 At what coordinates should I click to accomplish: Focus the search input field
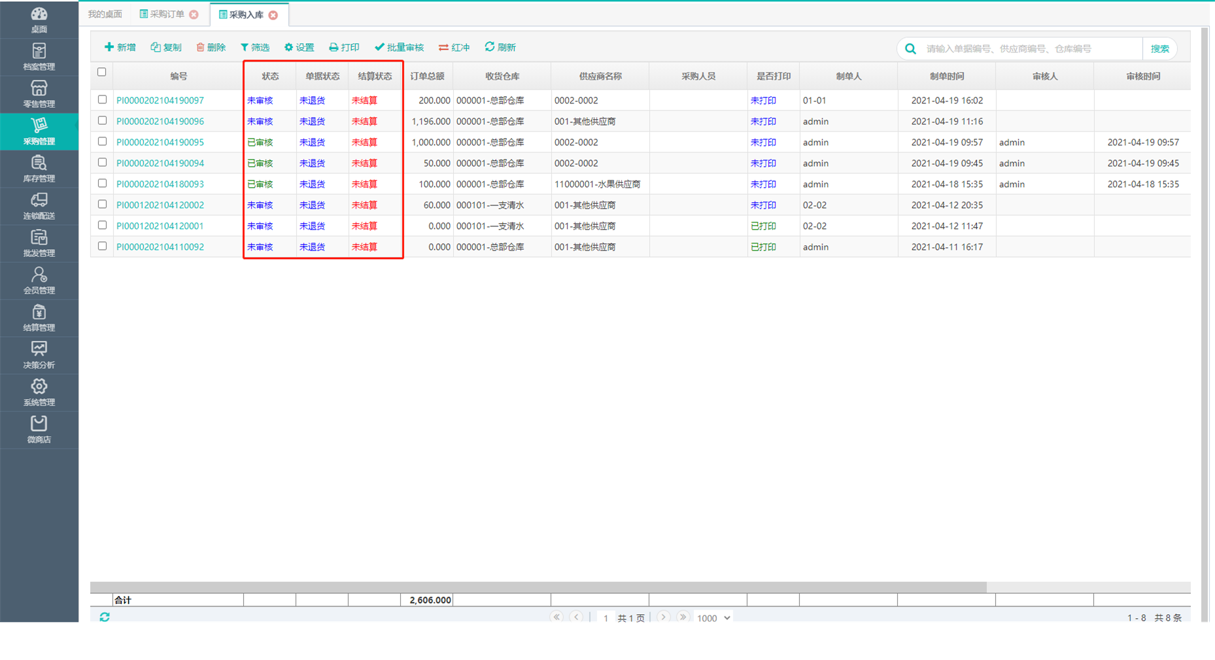click(1032, 48)
